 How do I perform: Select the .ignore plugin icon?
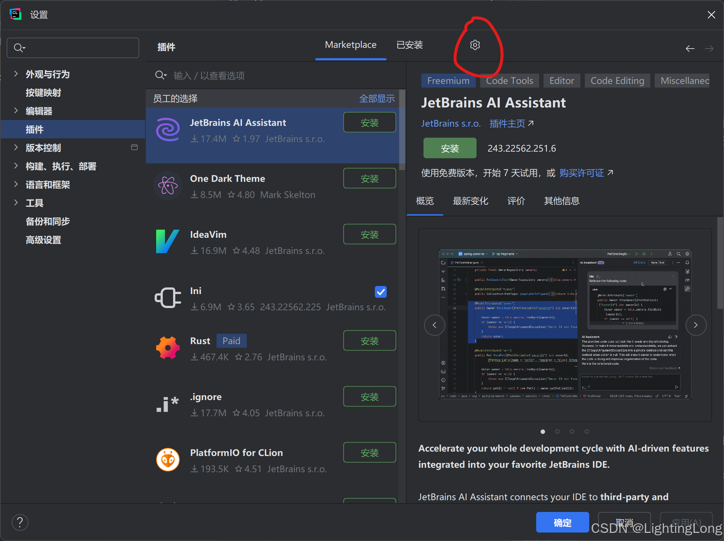(168, 404)
